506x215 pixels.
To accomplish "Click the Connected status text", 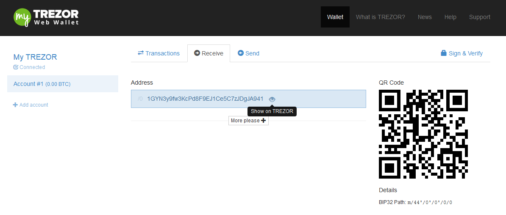I will click(x=32, y=67).
